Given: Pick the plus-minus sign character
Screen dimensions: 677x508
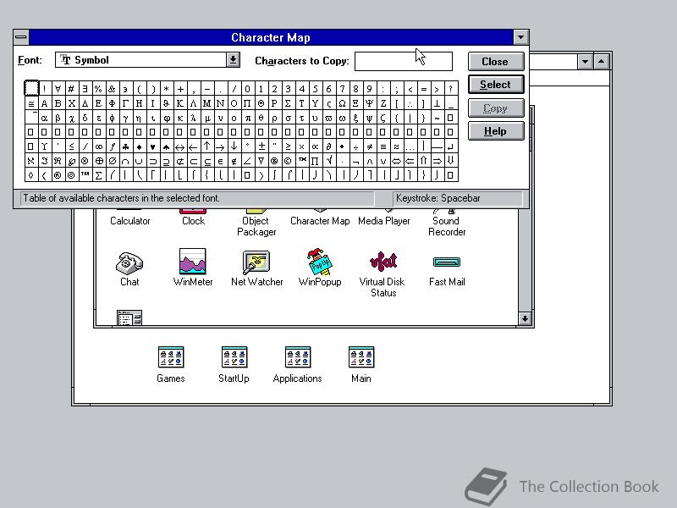Looking at the screenshot, I should click(261, 146).
